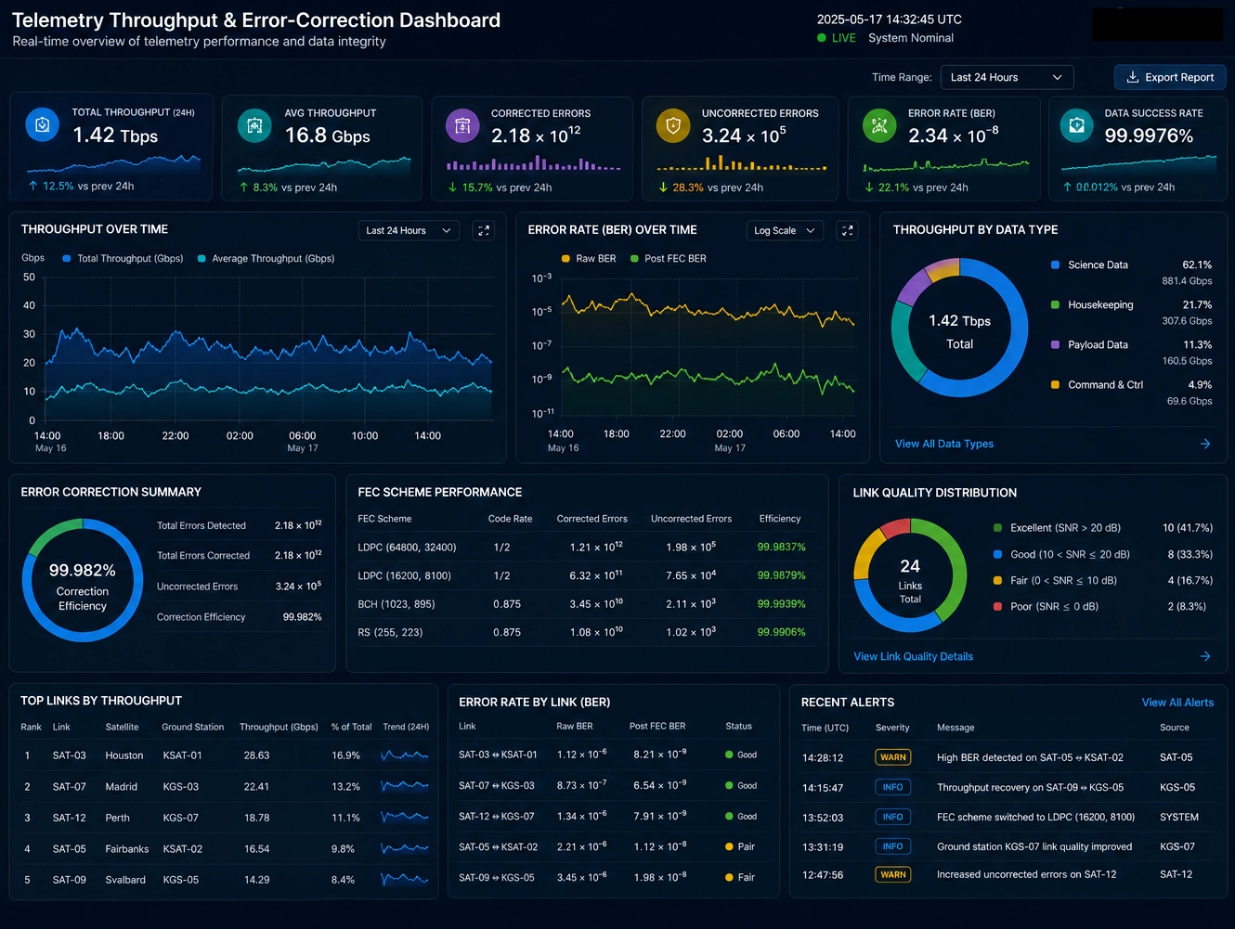Toggle Payload Data in the donut legend
The height and width of the screenshot is (929, 1235).
click(x=1089, y=344)
